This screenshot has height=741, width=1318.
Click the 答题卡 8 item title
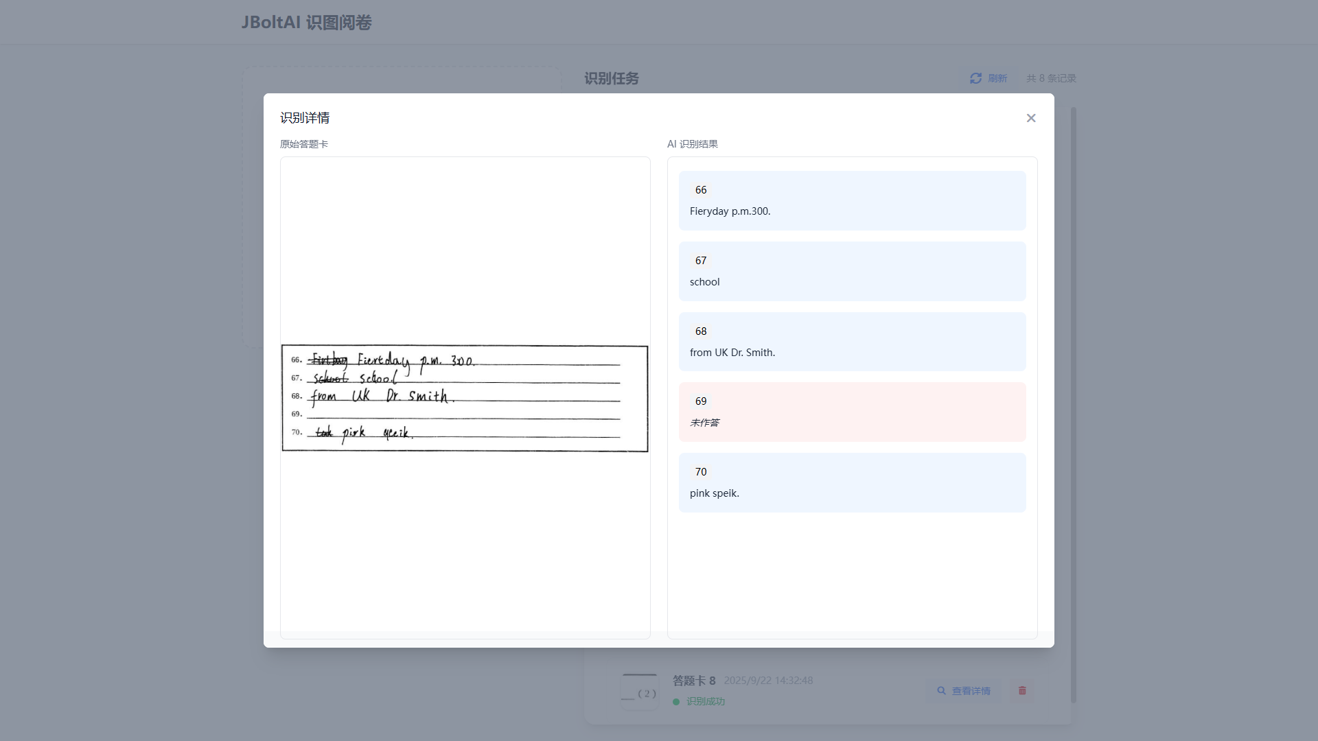[x=693, y=681]
